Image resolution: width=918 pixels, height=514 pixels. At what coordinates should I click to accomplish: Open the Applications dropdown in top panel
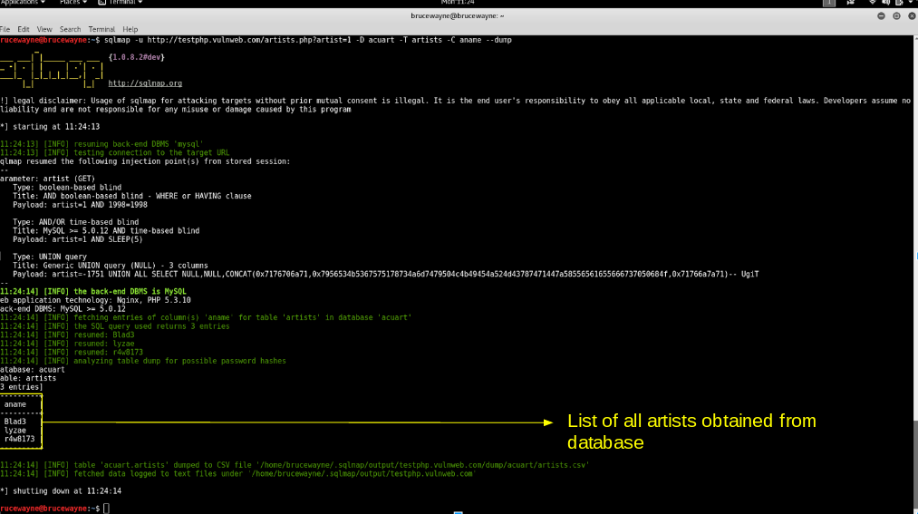point(23,3)
